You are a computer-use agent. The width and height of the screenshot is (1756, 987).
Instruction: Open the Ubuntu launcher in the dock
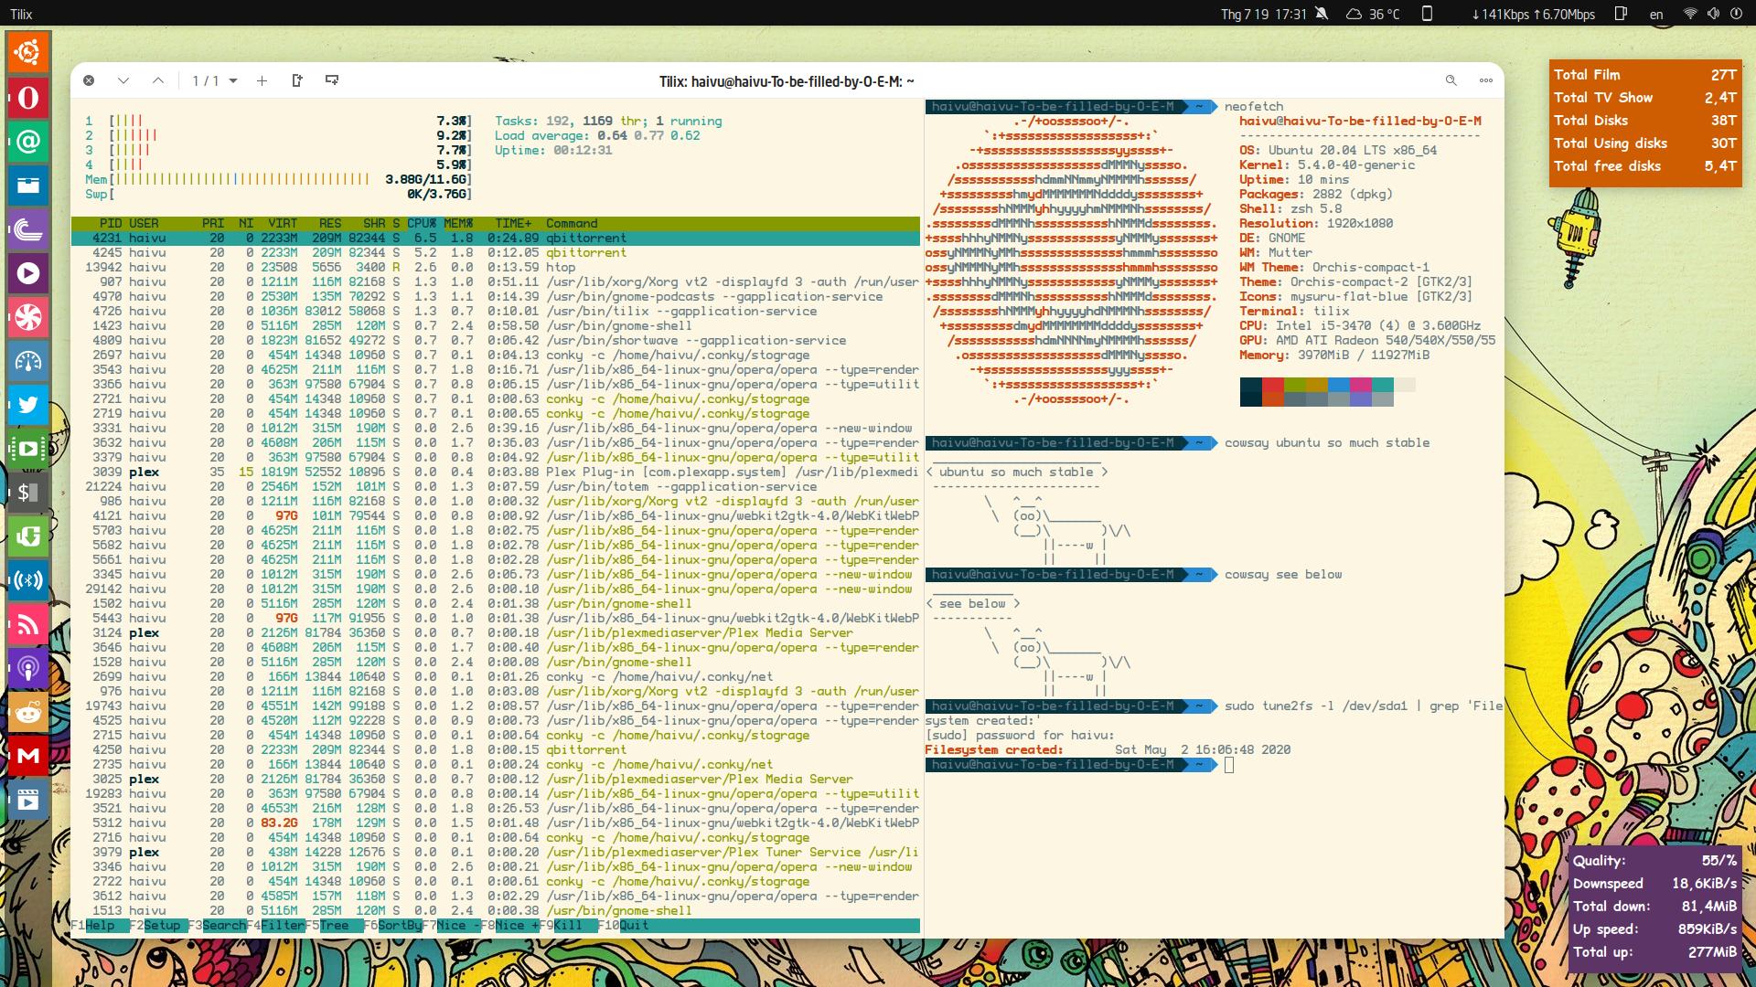28,52
